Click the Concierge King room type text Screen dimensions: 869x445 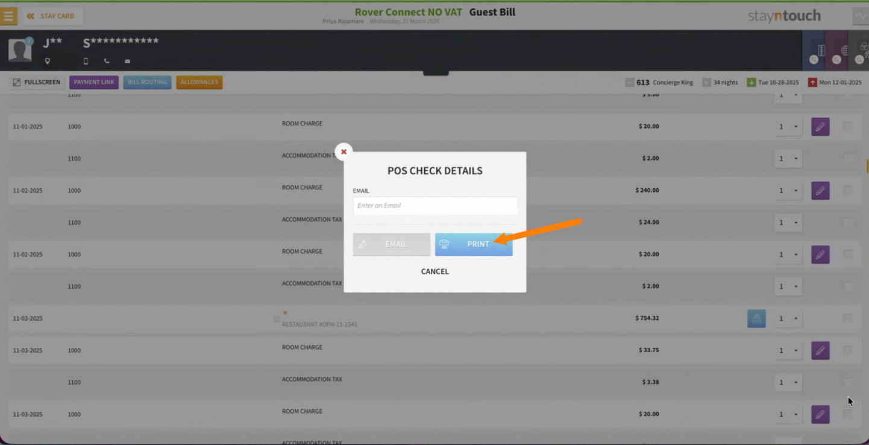pos(673,83)
